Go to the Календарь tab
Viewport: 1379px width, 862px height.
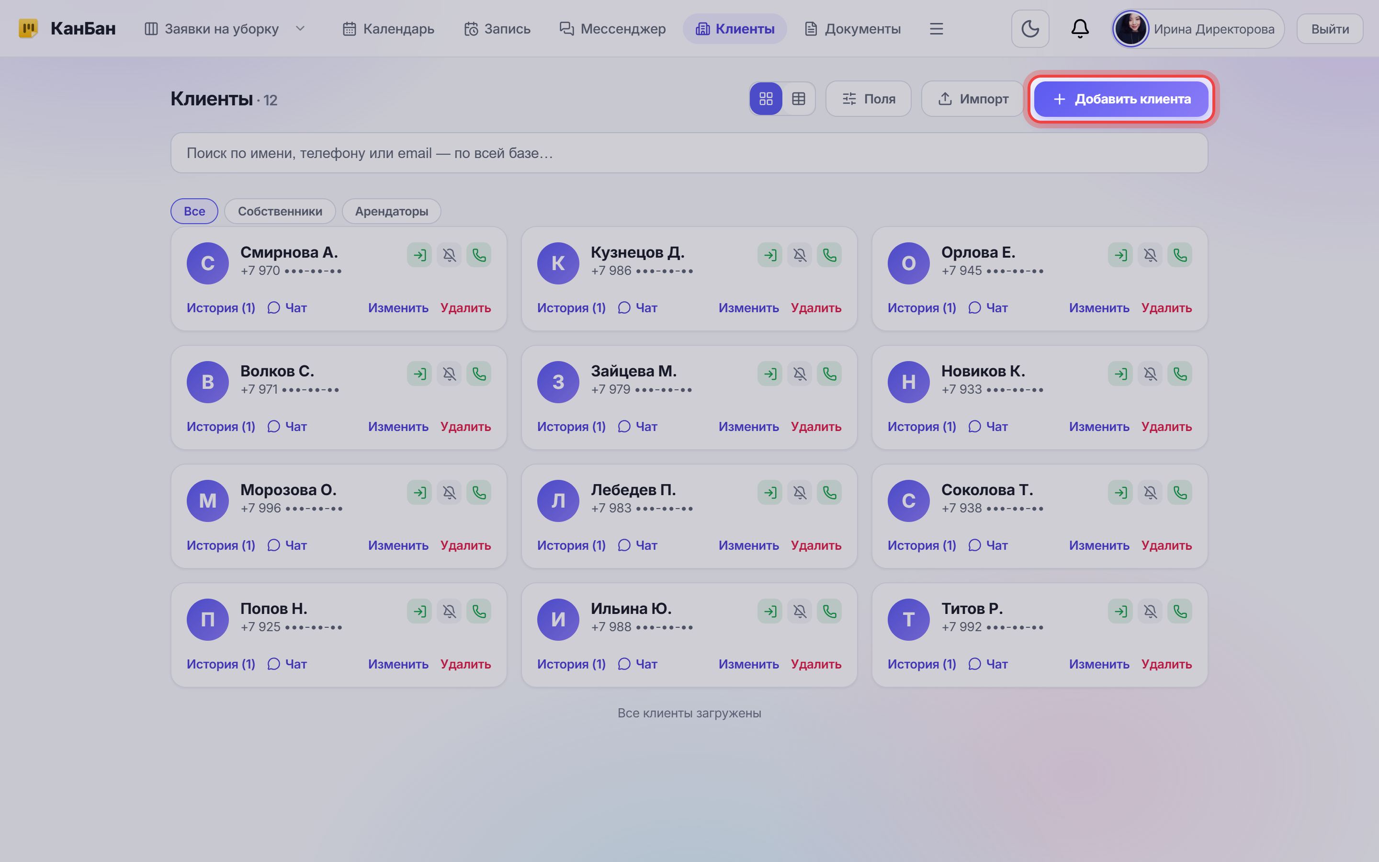click(x=388, y=29)
